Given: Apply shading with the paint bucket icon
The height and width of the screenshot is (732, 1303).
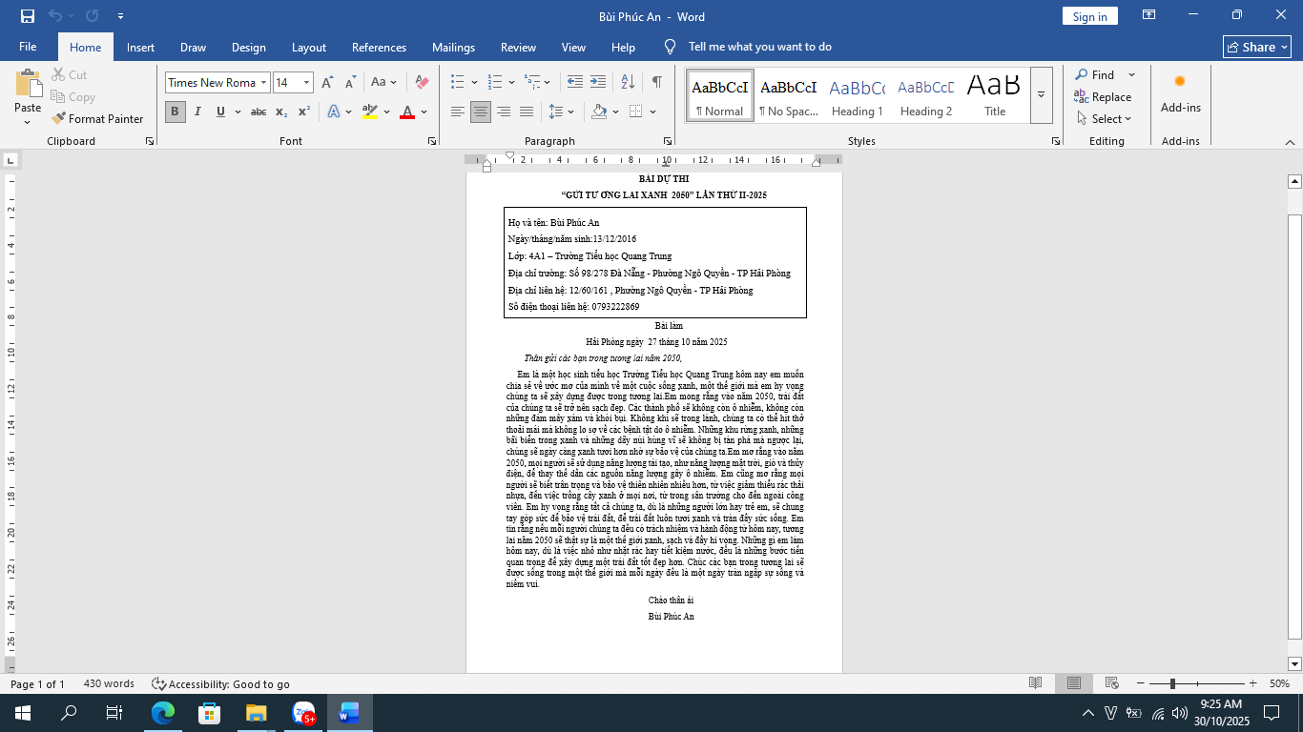Looking at the screenshot, I should pos(599,112).
